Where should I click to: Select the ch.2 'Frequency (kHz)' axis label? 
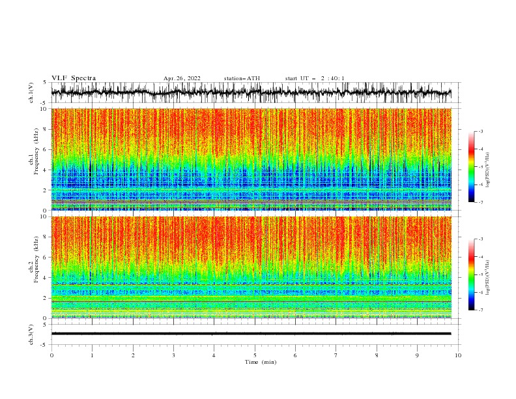pyautogui.click(x=36, y=259)
